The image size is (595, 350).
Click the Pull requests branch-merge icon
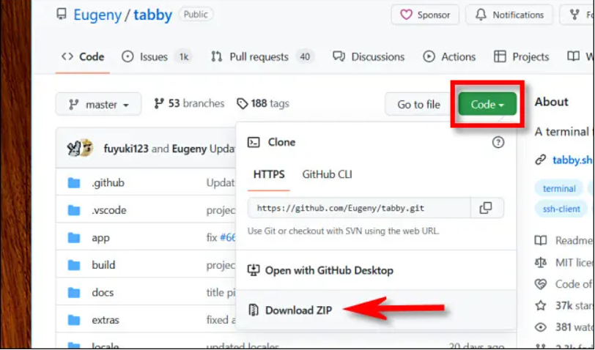216,57
